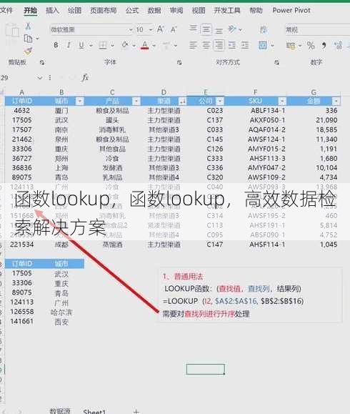Add a new sheet with plus icon
The image size is (350, 414).
coord(136,411)
